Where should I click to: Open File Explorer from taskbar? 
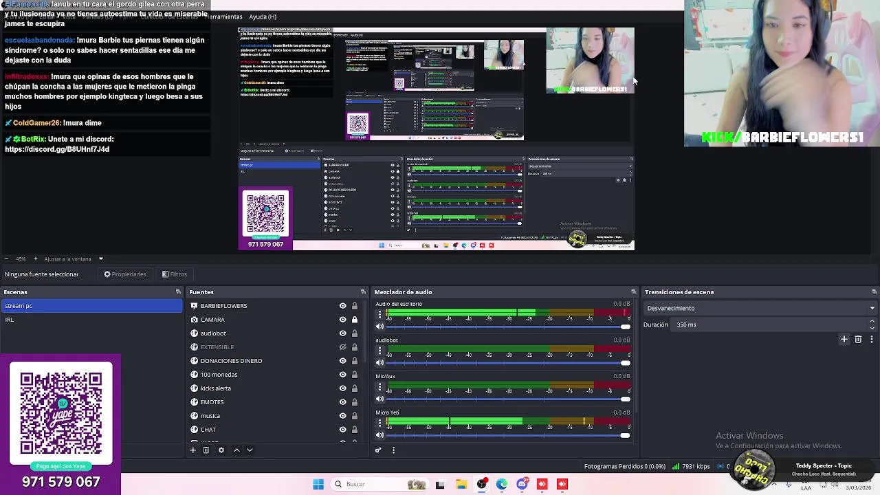click(x=461, y=484)
